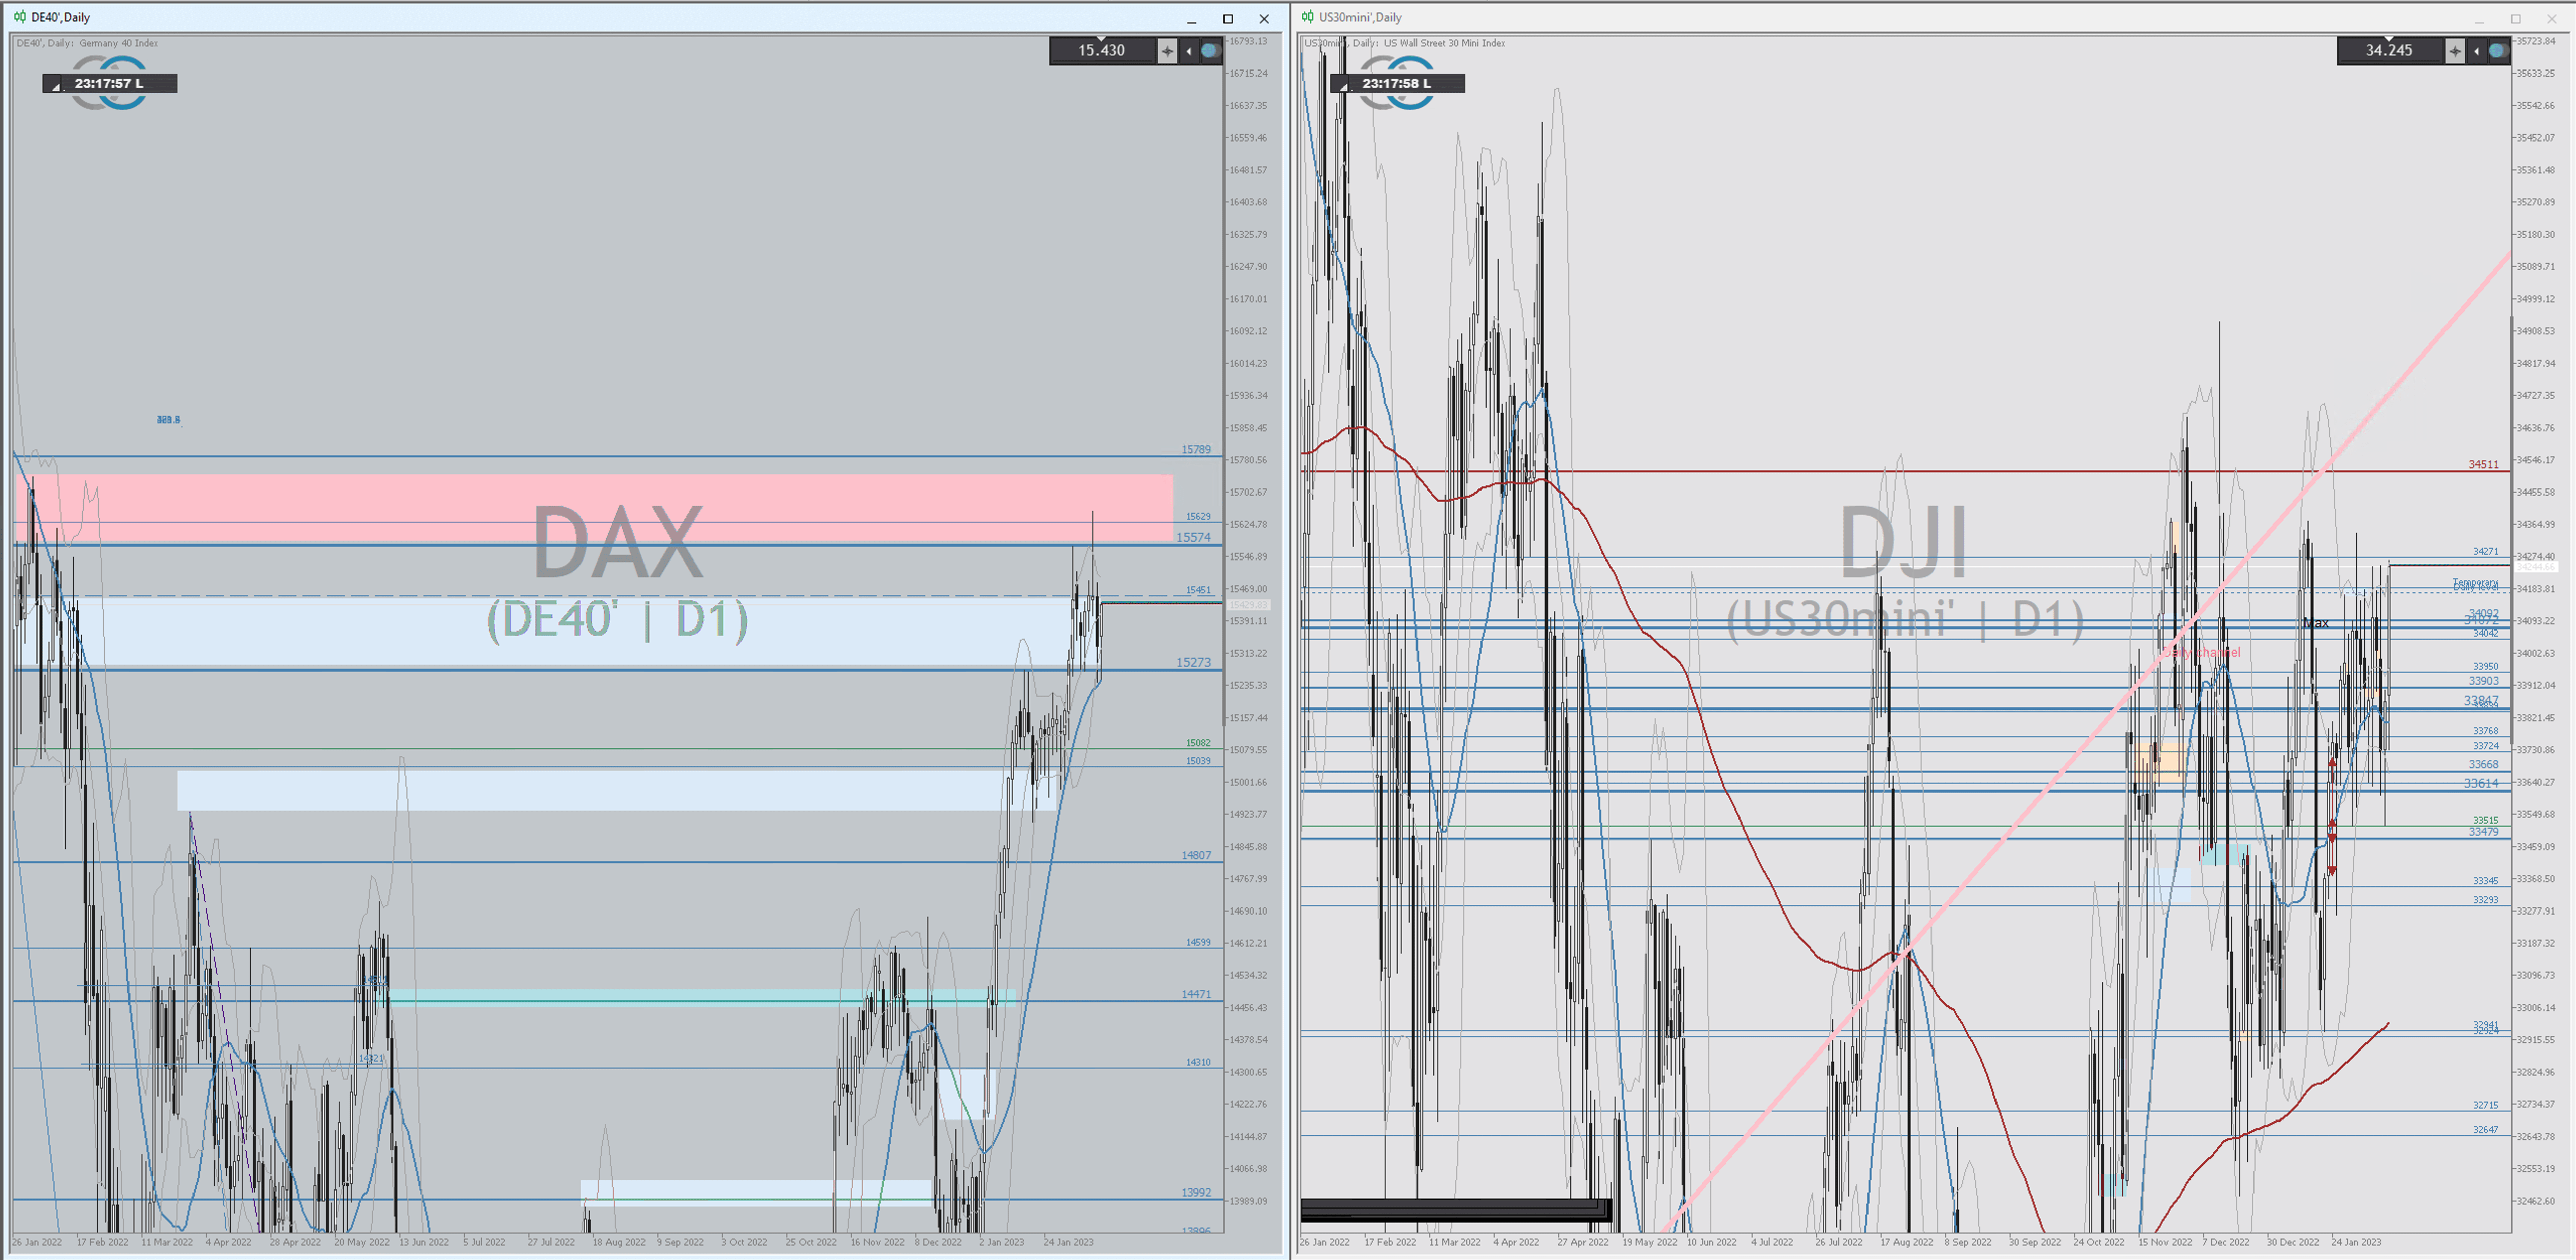Click the '7 Dec 2022' date on DJI time axis
The height and width of the screenshot is (1260, 2576).
click(x=2225, y=1242)
